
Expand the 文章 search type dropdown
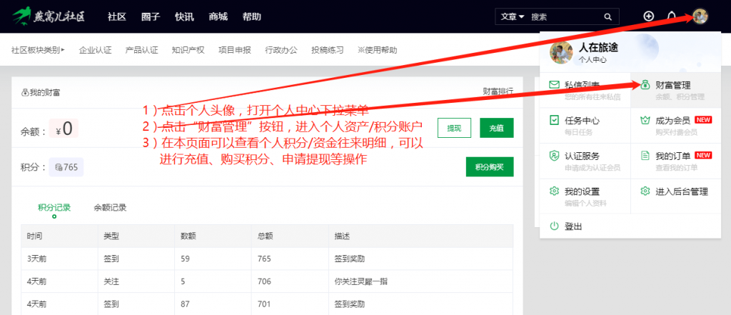513,17
